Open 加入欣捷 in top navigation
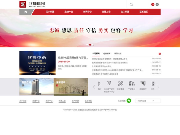The image size is (180, 135). pos(125,12)
